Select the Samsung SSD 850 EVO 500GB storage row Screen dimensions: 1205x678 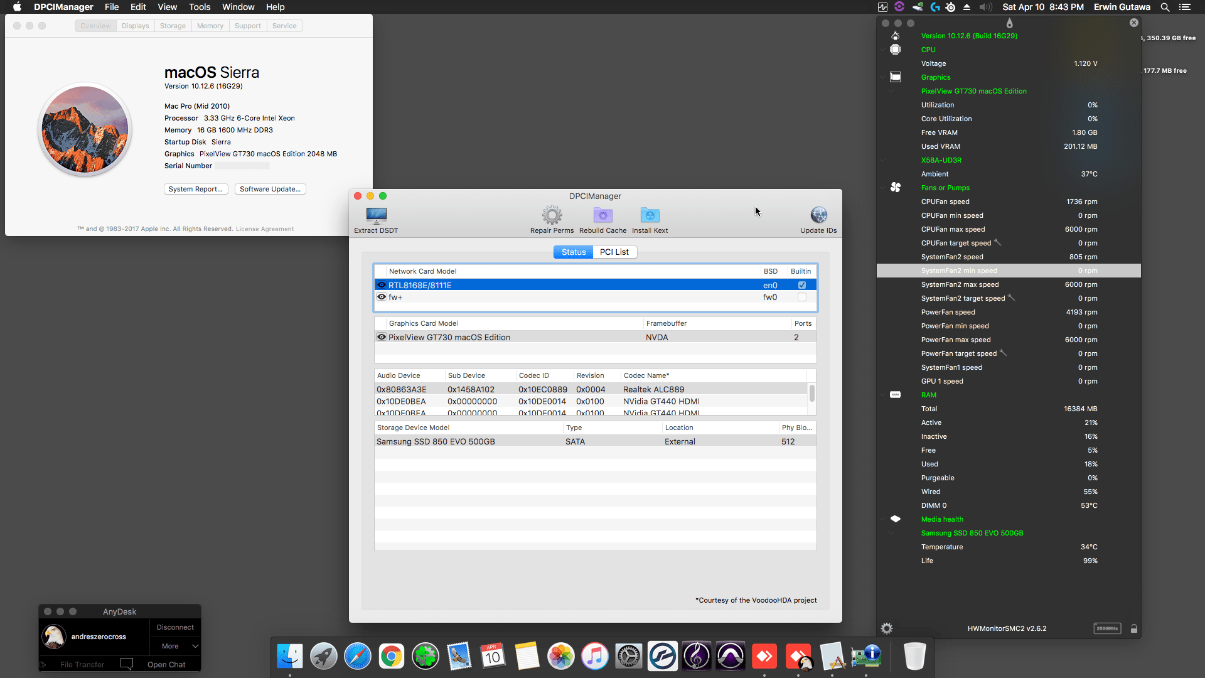pos(595,441)
